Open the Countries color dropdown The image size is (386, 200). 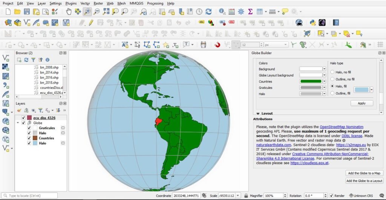[x=324, y=81]
